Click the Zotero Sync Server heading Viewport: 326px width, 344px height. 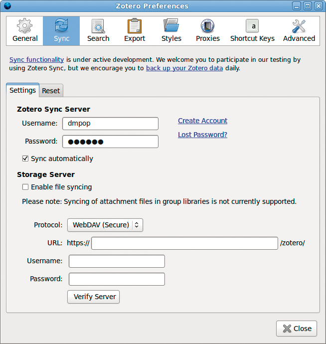[x=53, y=109]
